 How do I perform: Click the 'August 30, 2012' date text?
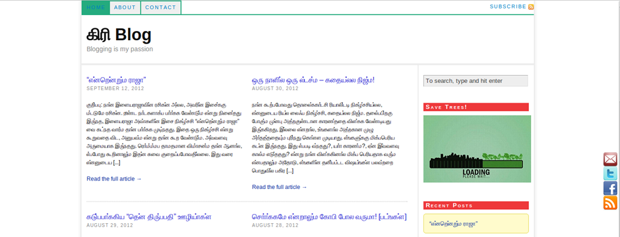(x=275, y=88)
